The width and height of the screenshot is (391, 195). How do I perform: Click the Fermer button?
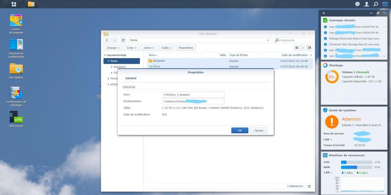(259, 131)
